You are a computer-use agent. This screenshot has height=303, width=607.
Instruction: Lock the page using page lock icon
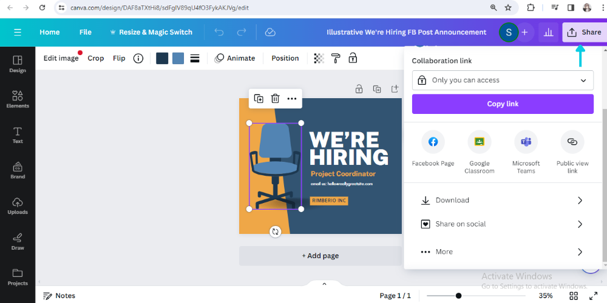(359, 89)
